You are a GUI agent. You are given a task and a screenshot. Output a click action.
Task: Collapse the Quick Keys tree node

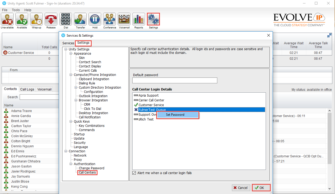(71, 122)
